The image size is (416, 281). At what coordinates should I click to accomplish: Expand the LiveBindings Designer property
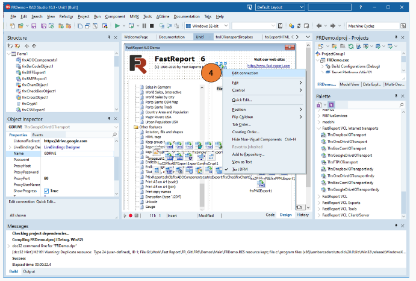tap(10, 147)
